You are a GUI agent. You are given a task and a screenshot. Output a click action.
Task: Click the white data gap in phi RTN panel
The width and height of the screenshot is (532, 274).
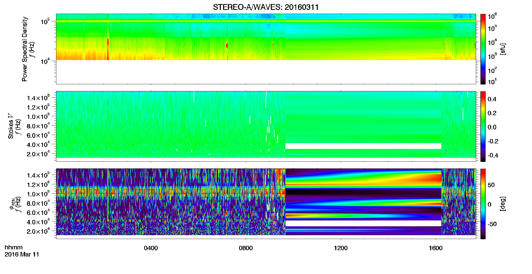(363, 223)
